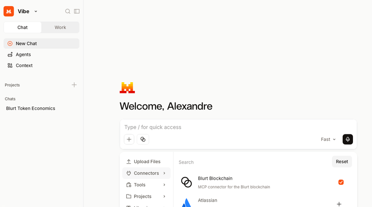Viewport: 372px width, 207px height.
Task: Expand the Projects submenu in popup
Action: (x=146, y=197)
